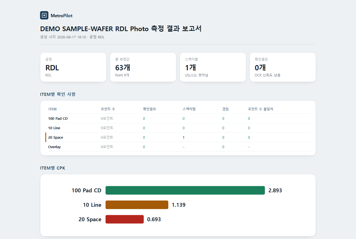Click the red 20 Space CPK bar
The width and height of the screenshot is (356, 239).
(x=125, y=219)
